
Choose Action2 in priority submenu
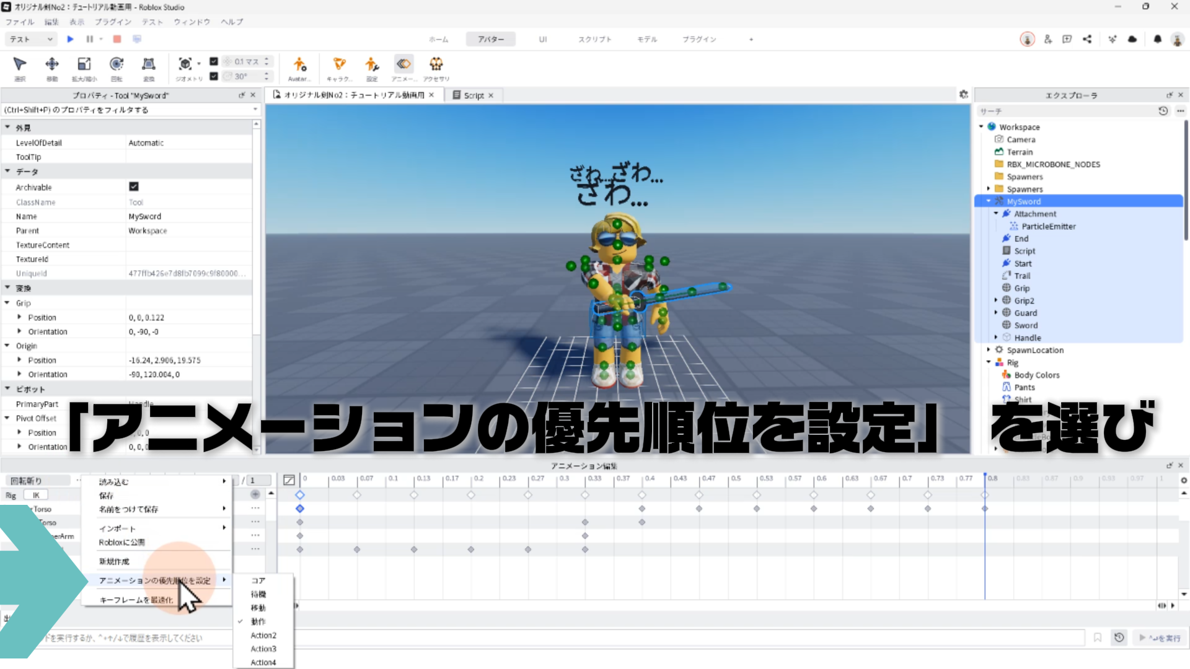(263, 636)
